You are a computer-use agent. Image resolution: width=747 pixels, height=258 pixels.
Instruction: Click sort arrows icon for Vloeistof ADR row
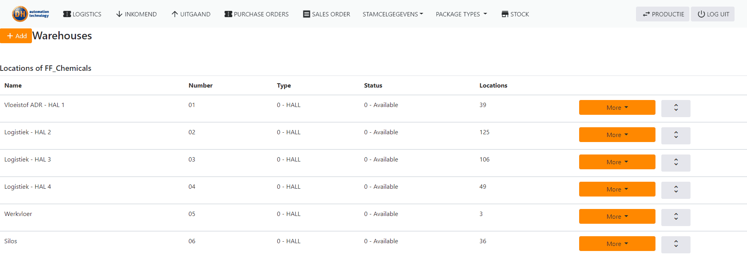click(676, 108)
